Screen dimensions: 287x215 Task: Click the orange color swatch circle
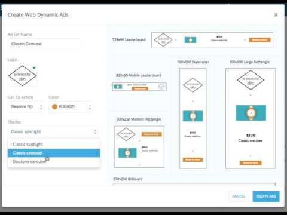pos(54,107)
